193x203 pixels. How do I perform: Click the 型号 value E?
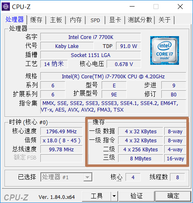(114, 85)
